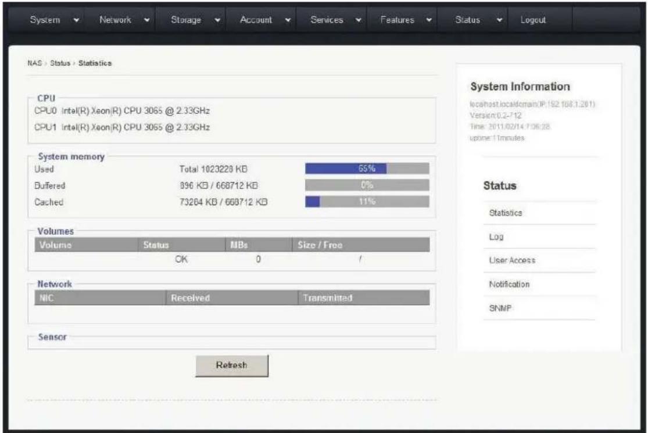The height and width of the screenshot is (433, 648).
Task: Click the CPU1 Intel Xeon row
Action: click(x=122, y=127)
